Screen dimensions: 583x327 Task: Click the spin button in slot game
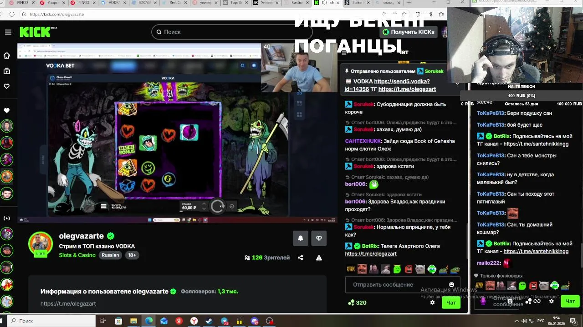(x=218, y=206)
